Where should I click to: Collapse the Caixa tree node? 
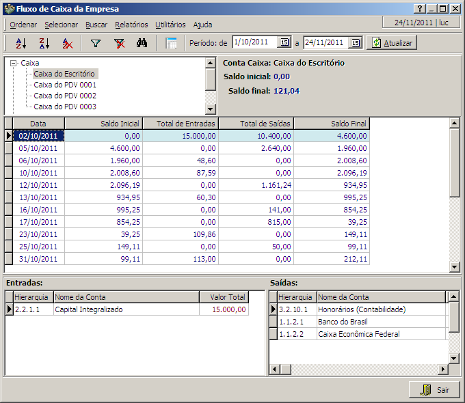pyautogui.click(x=13, y=63)
